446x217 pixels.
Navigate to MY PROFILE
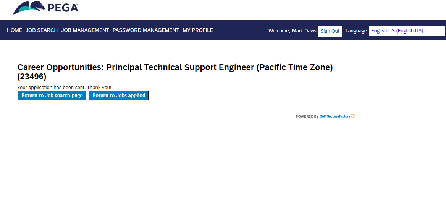(198, 30)
